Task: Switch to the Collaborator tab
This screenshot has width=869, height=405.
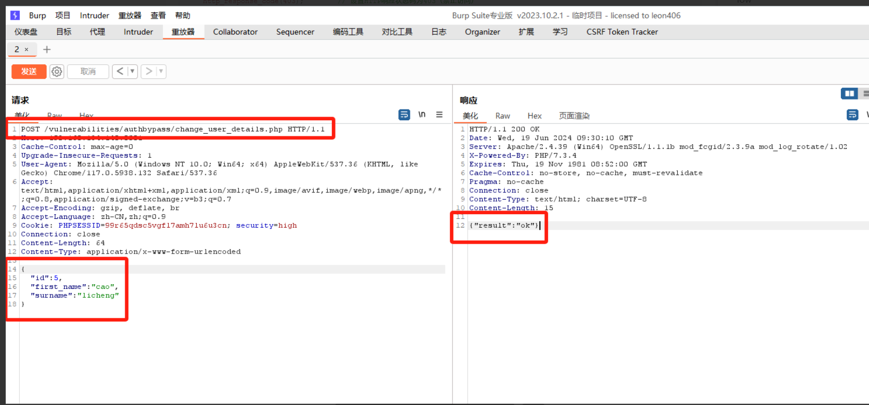Action: pos(235,32)
